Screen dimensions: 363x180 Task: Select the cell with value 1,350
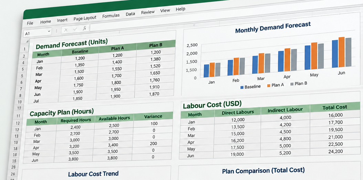(80, 65)
